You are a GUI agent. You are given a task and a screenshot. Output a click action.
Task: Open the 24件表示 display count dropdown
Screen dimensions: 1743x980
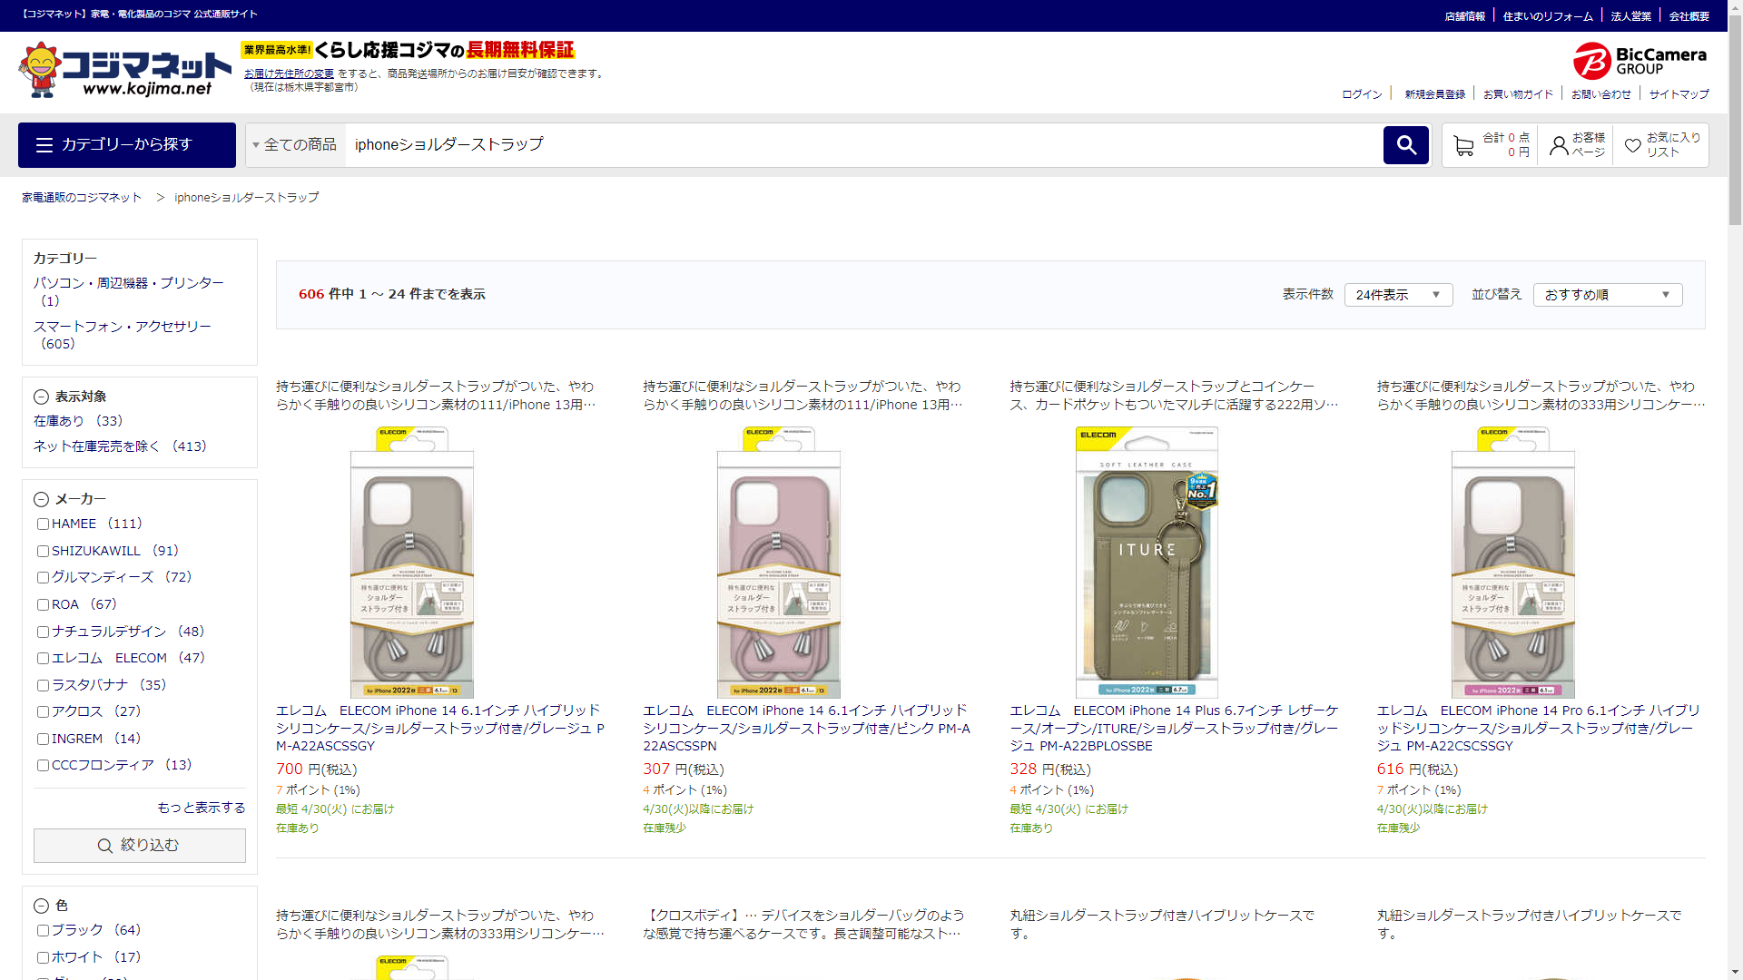(1397, 295)
